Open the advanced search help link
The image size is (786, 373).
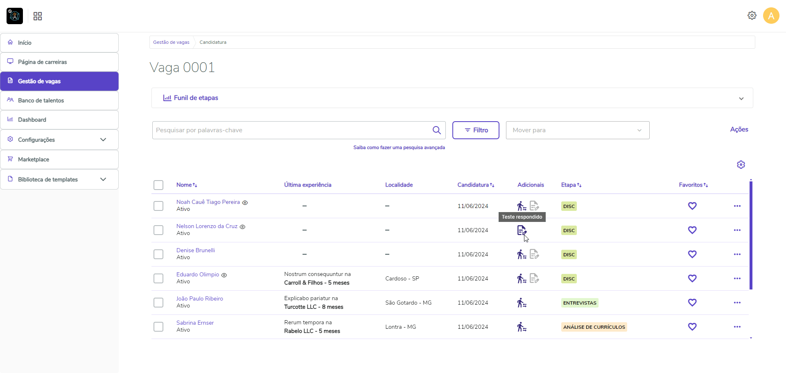pos(399,147)
